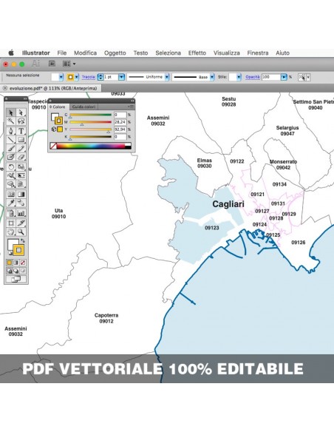Open the Base brush definition dropdown
Image resolution: width=334 pixels, height=432 pixels.
[212, 77]
